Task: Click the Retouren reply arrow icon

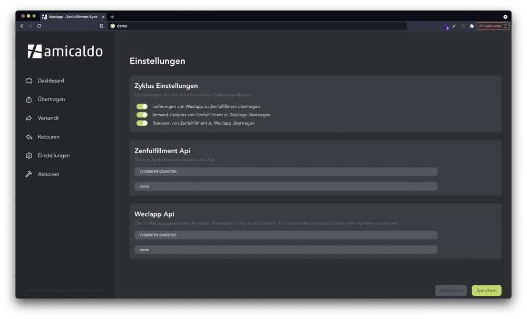Action: [29, 137]
